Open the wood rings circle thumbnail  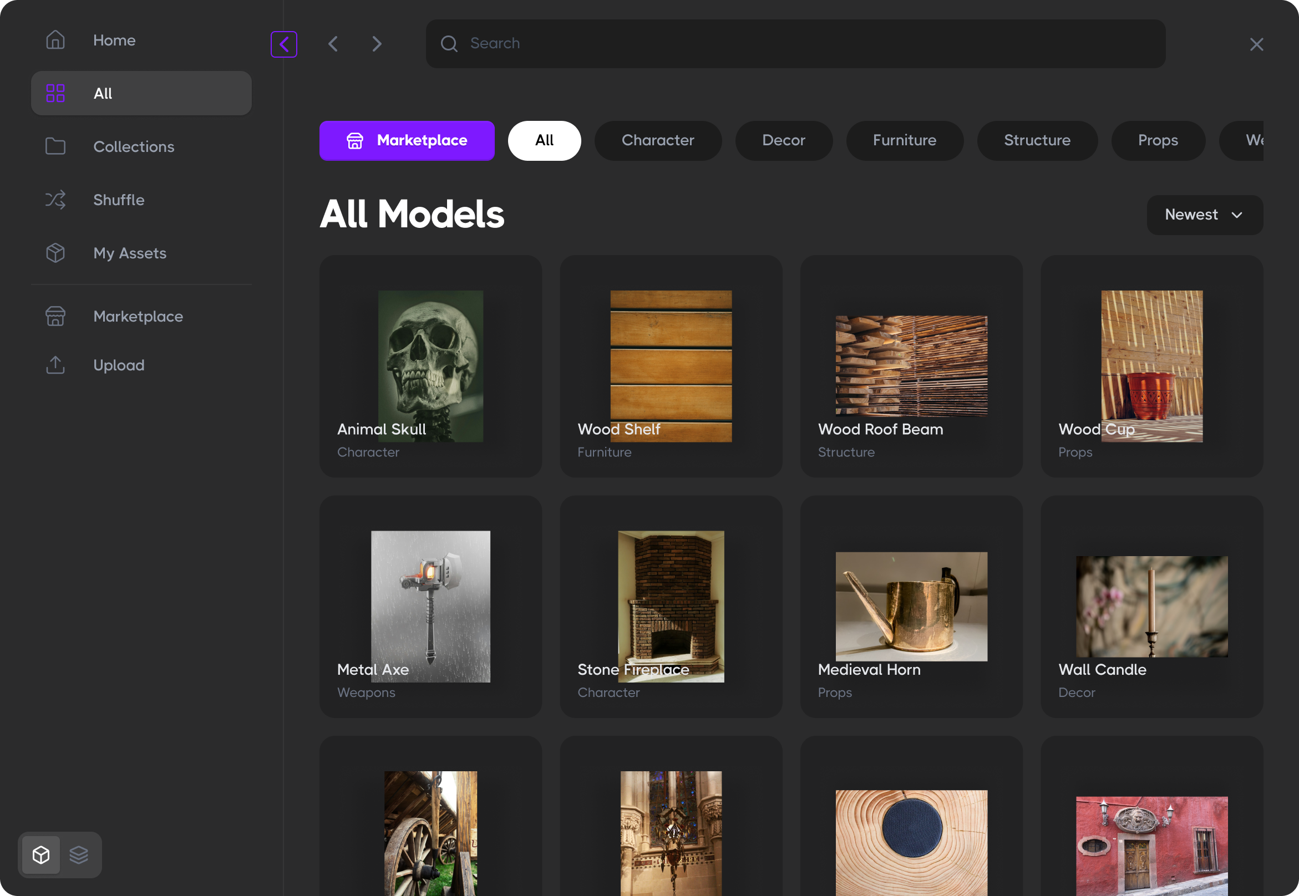pyautogui.click(x=911, y=843)
